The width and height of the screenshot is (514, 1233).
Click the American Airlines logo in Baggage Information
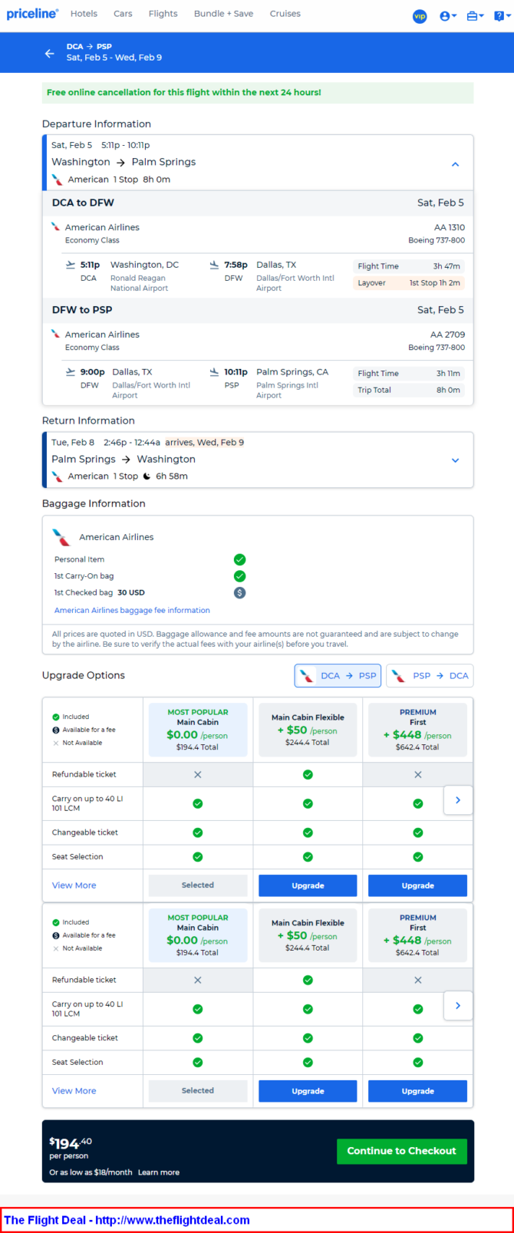61,537
